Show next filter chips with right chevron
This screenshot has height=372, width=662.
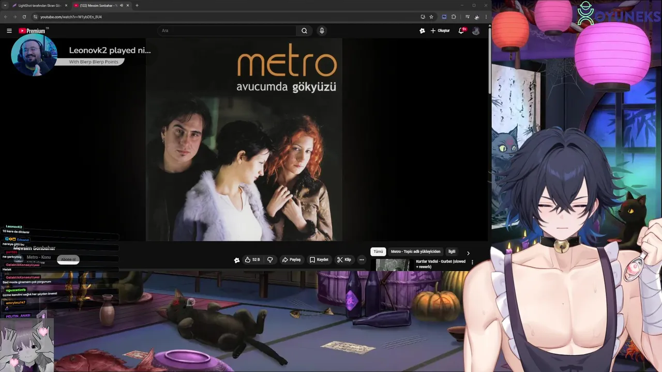(x=468, y=253)
